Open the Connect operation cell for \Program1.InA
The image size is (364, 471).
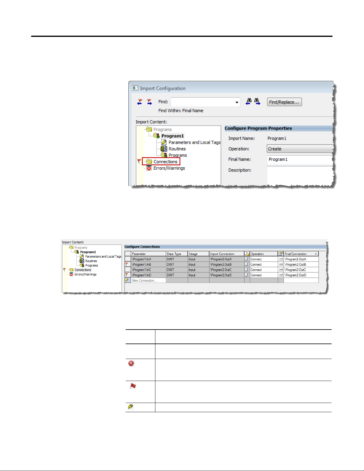coord(264,259)
